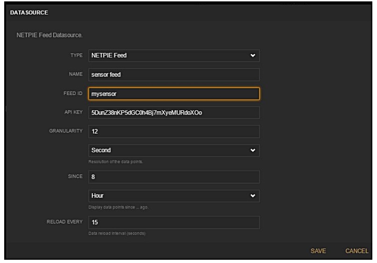Viewport: 377px width, 263px height.
Task: Cancel the datasource dialog
Action: click(x=356, y=251)
